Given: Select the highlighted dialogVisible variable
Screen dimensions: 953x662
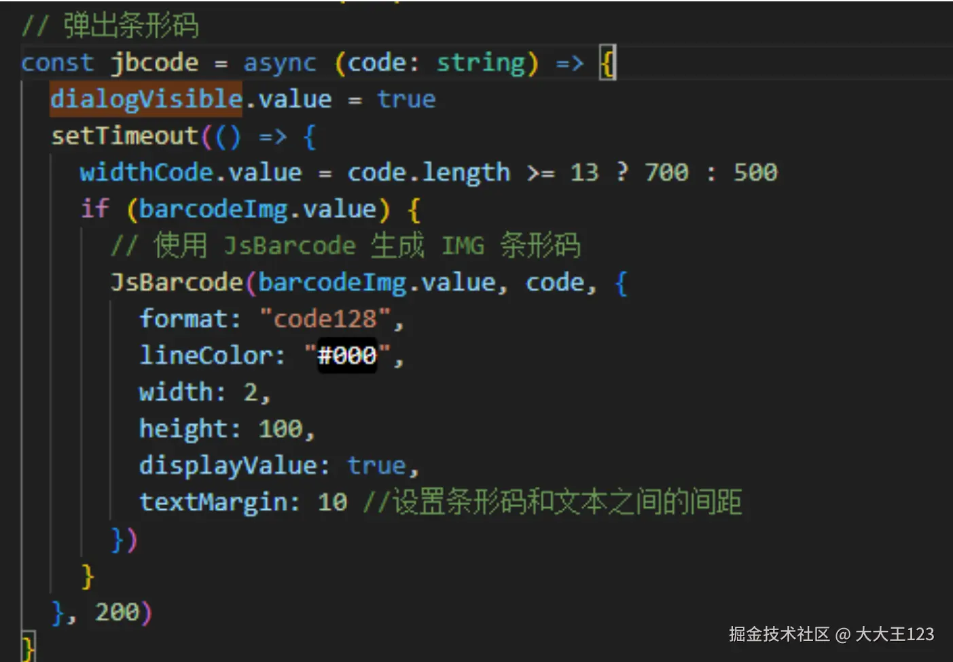Looking at the screenshot, I should tap(146, 99).
